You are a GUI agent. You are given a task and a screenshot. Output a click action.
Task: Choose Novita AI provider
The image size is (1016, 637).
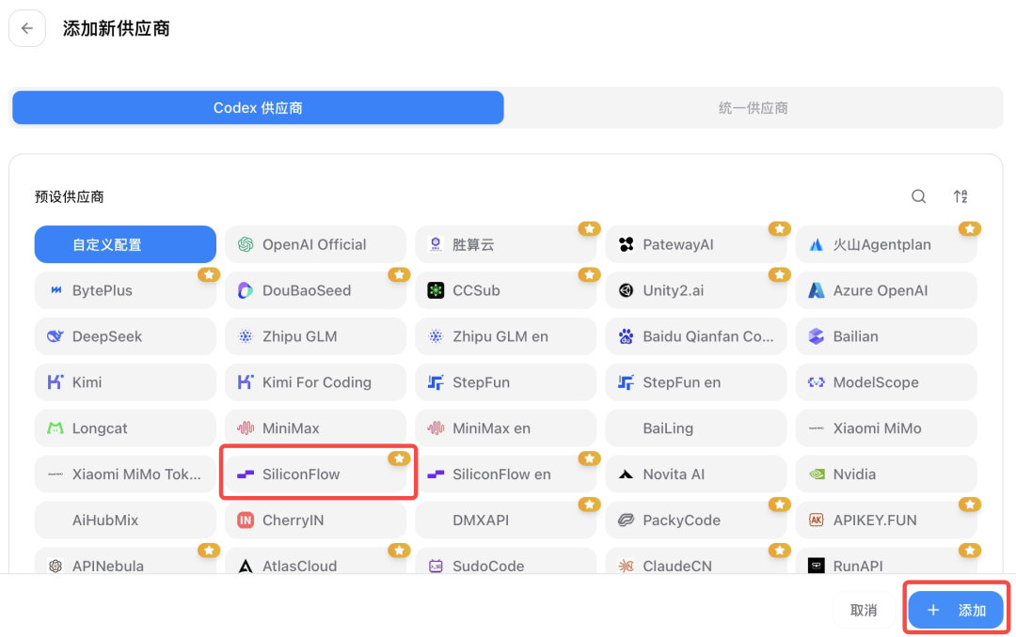point(696,474)
